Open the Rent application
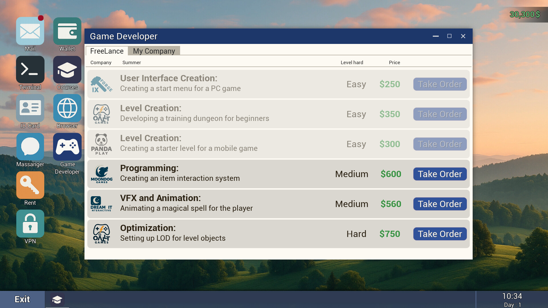 [x=30, y=185]
